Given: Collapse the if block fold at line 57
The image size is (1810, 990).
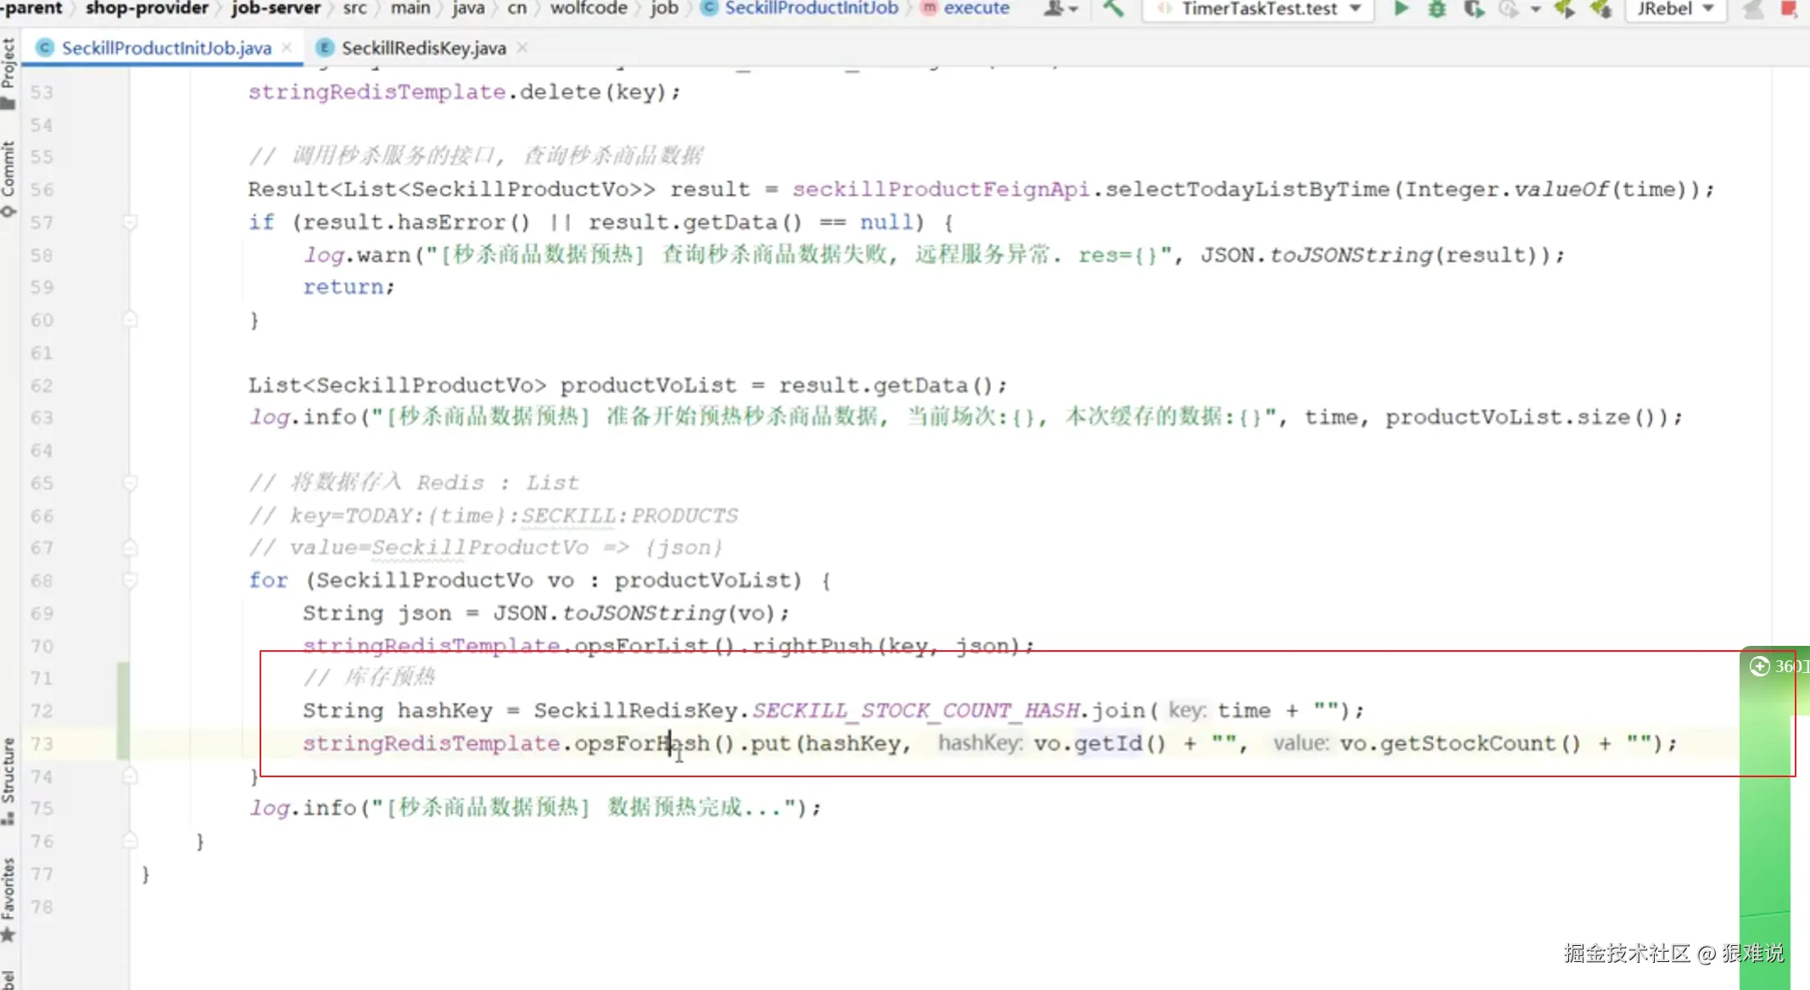Looking at the screenshot, I should tap(130, 222).
